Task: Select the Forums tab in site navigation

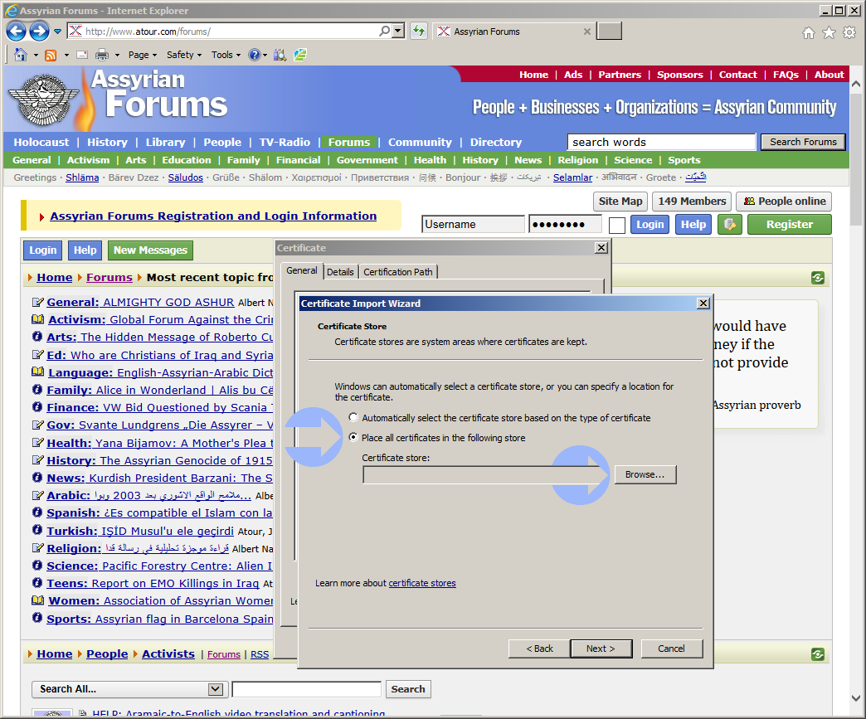Action: click(x=349, y=142)
